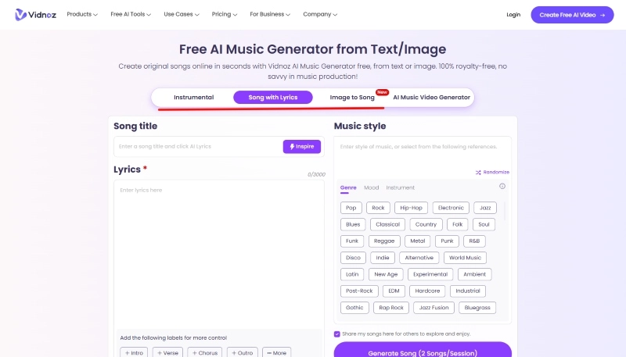Select the Punk genre tag
Image resolution: width=626 pixels, height=357 pixels.
pos(447,241)
